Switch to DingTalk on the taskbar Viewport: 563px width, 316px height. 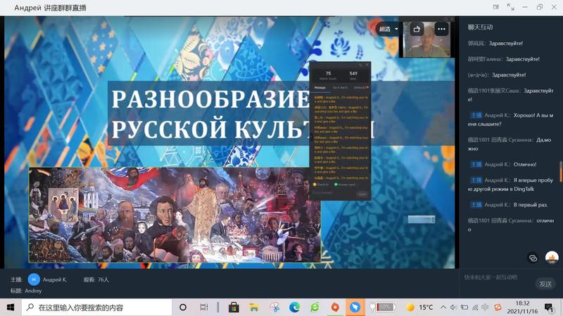355,308
